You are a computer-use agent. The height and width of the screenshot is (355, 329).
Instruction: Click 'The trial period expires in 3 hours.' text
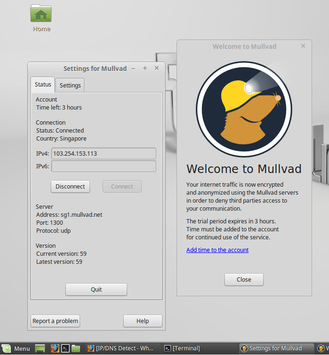(231, 221)
